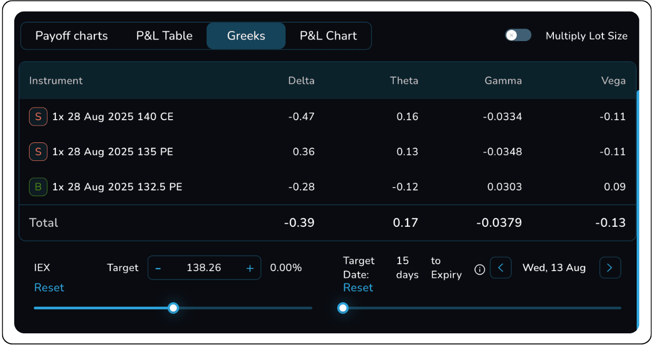The image size is (653, 346).
Task: Go to previous target date with left chevron
Action: pyautogui.click(x=501, y=268)
